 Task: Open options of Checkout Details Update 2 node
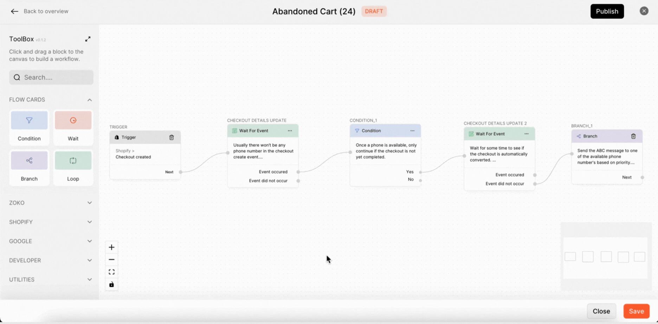tap(526, 134)
